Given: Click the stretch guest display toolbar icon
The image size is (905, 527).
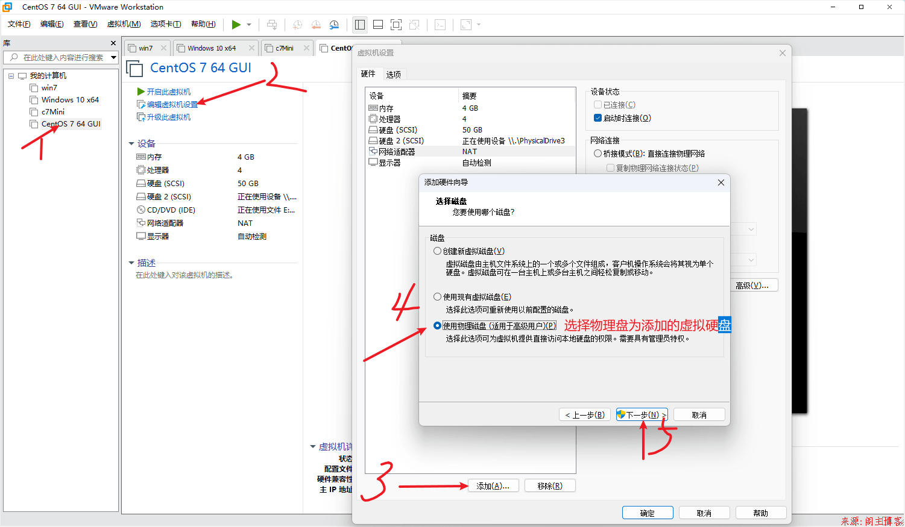Looking at the screenshot, I should pos(465,25).
